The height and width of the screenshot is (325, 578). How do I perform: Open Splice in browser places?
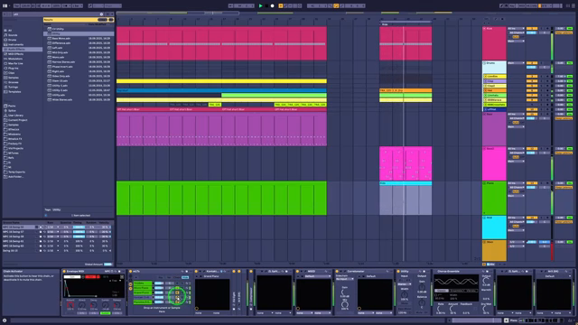tap(12, 110)
